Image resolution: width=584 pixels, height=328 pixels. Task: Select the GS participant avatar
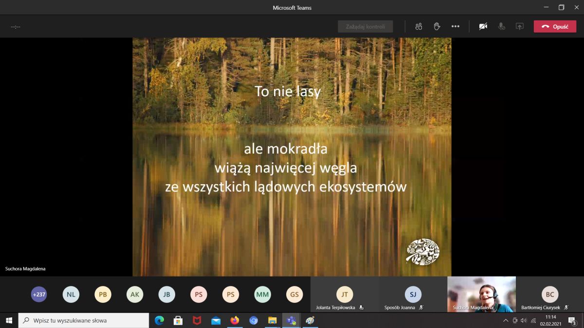click(x=294, y=294)
